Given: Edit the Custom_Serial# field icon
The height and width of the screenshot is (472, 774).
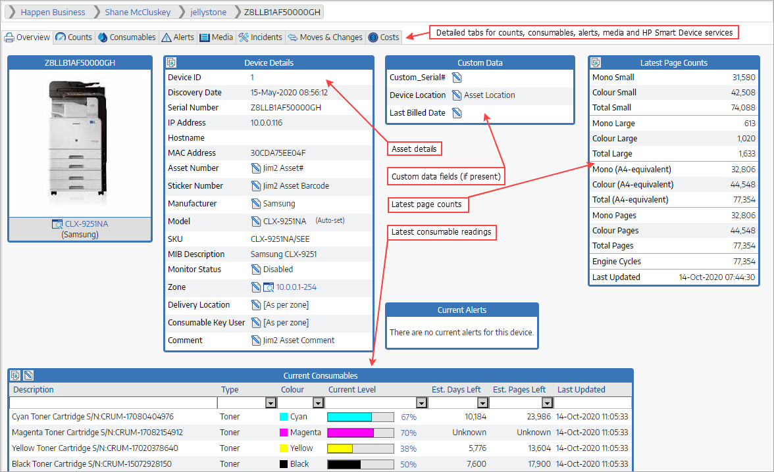Looking at the screenshot, I should [457, 78].
